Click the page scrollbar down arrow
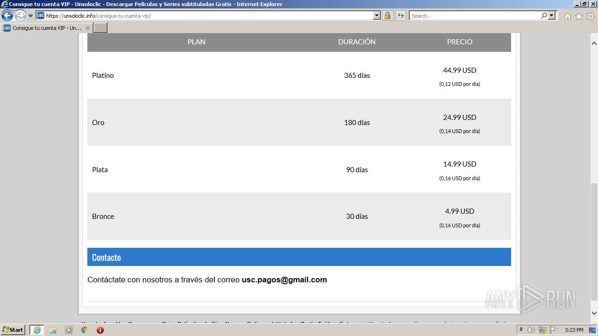This screenshot has width=598, height=336. (x=594, y=313)
